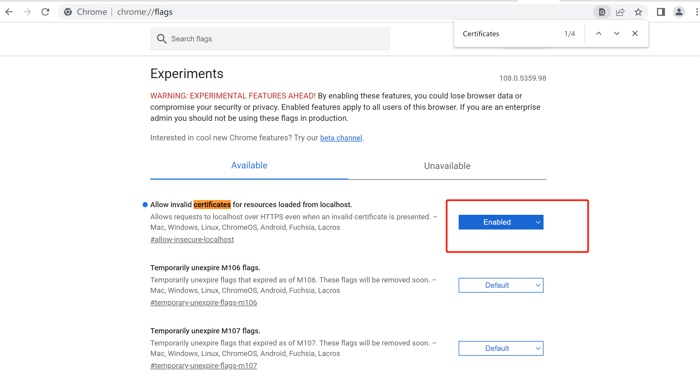
Task: Toggle the side panel icon
Action: tap(661, 12)
